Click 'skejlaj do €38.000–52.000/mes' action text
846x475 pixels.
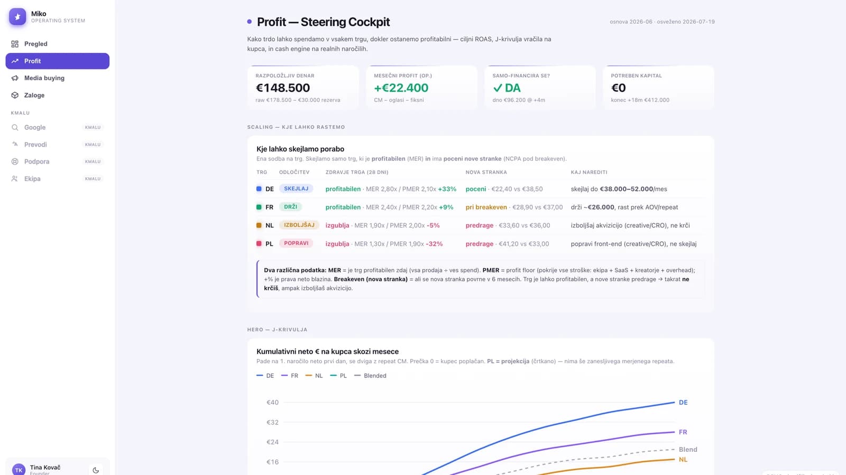[619, 189]
